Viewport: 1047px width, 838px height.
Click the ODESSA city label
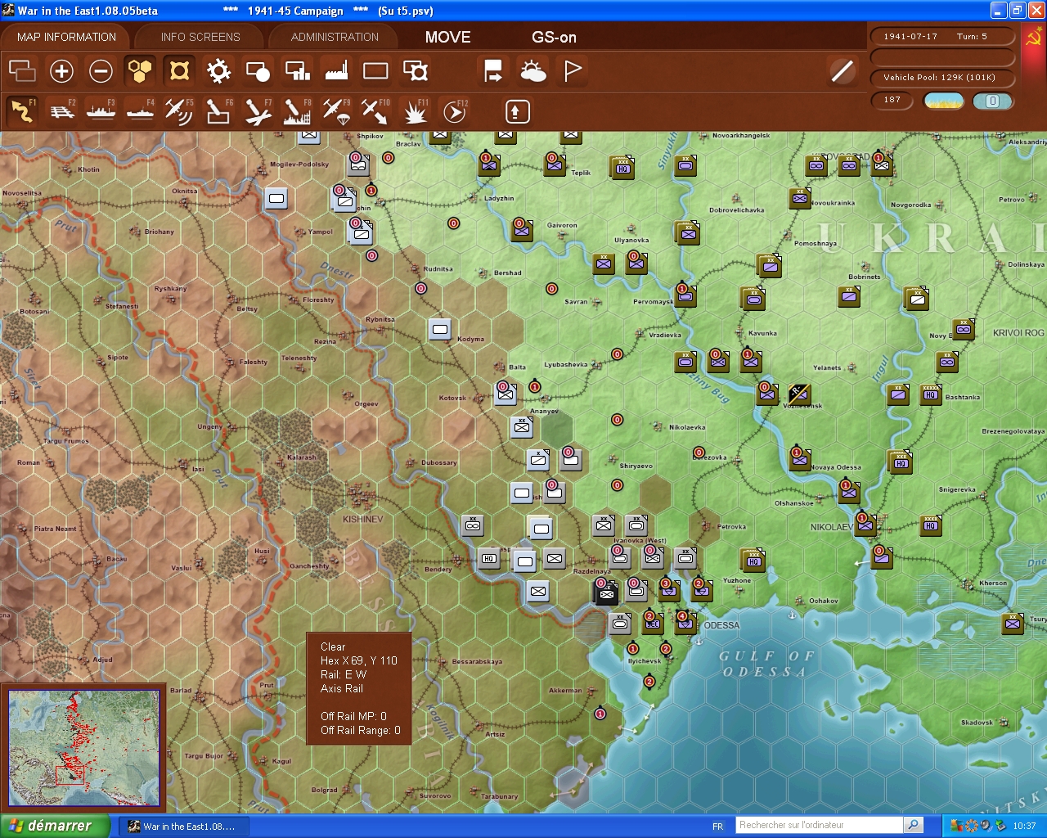click(721, 625)
